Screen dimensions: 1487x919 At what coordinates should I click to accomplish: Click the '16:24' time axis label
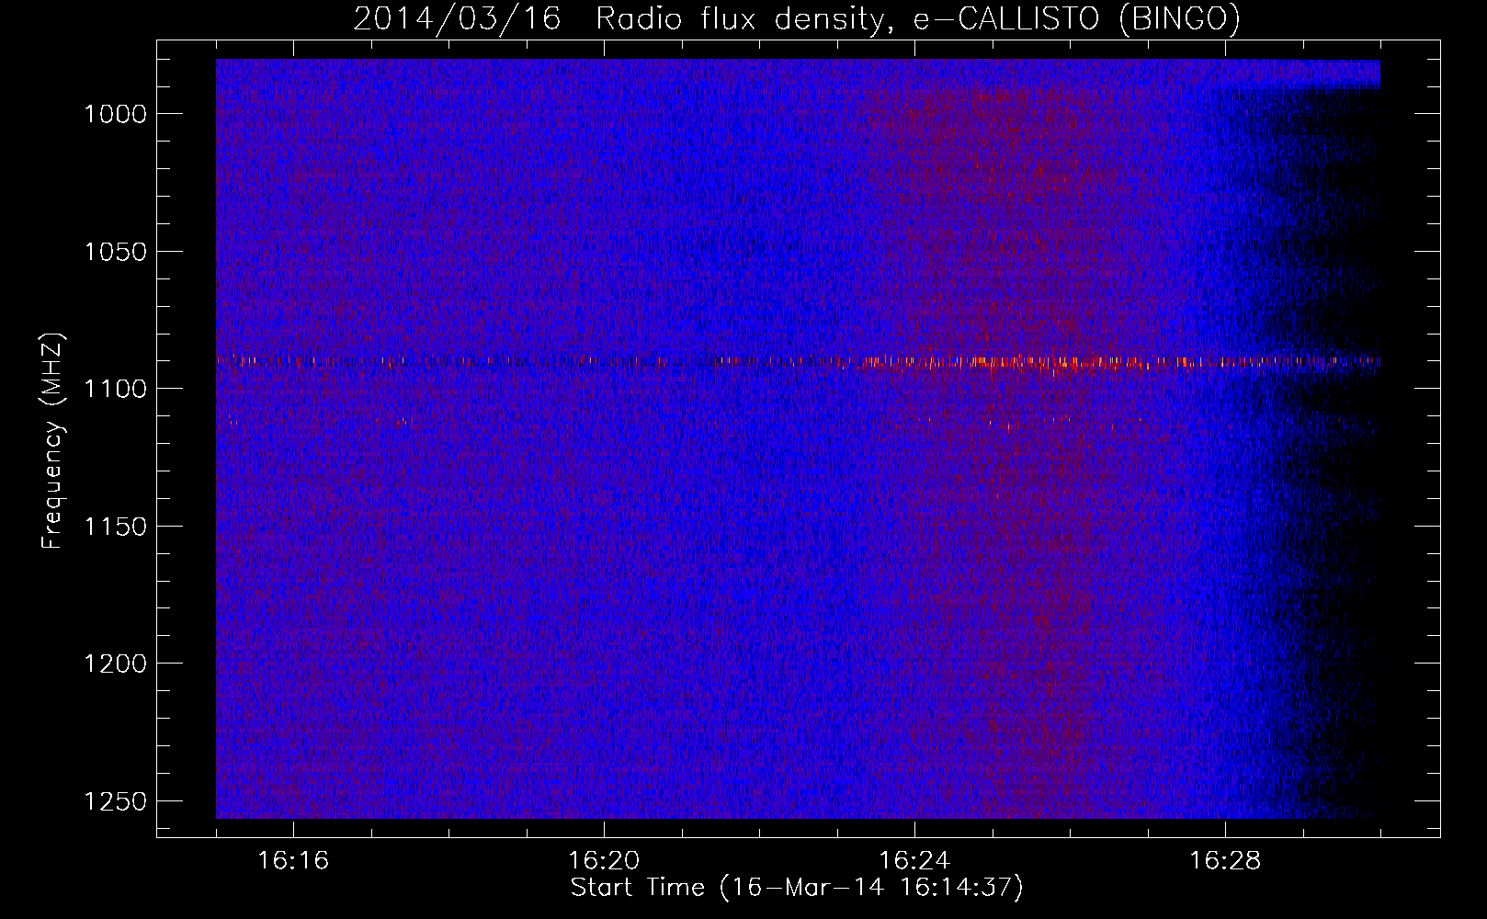[x=914, y=861]
